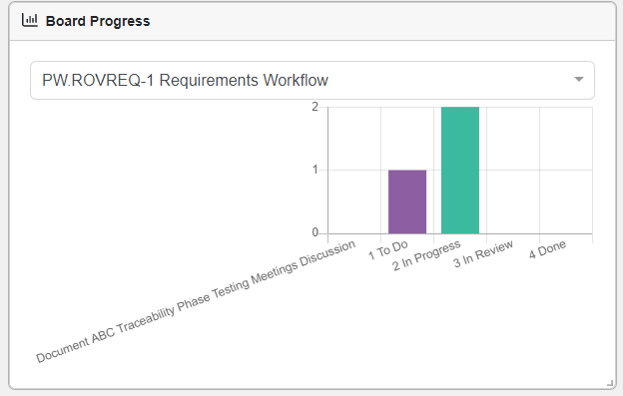Select the green In Progress bar
The height and width of the screenshot is (396, 623).
(460, 171)
